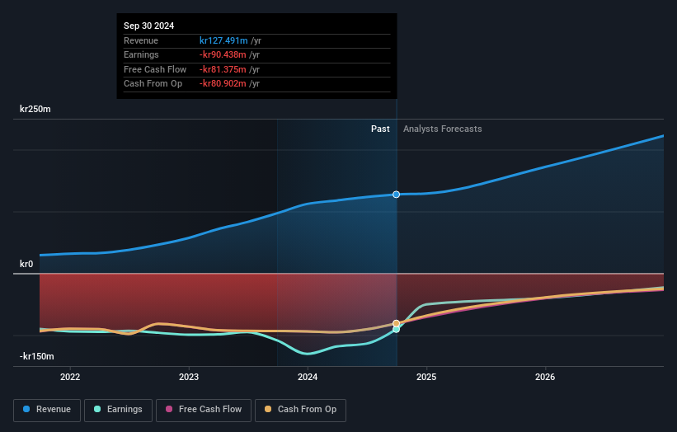The height and width of the screenshot is (432, 677).
Task: Click the 2025 x-axis label
Action: click(x=426, y=377)
